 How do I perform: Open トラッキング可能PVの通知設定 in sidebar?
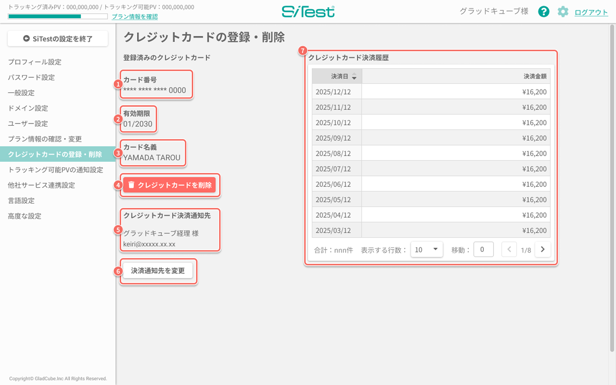click(x=56, y=170)
